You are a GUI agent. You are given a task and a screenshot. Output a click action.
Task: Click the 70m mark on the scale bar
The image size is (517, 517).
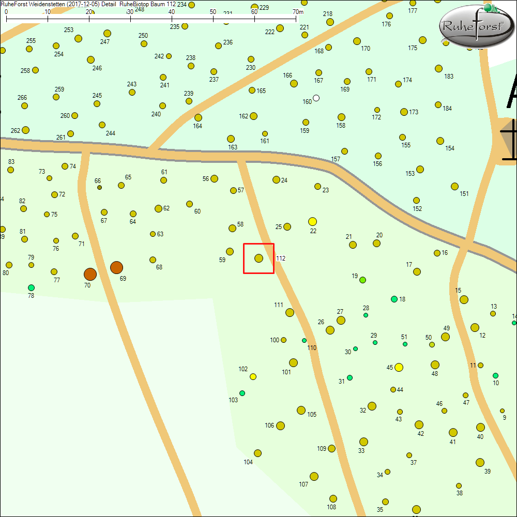[x=296, y=19]
